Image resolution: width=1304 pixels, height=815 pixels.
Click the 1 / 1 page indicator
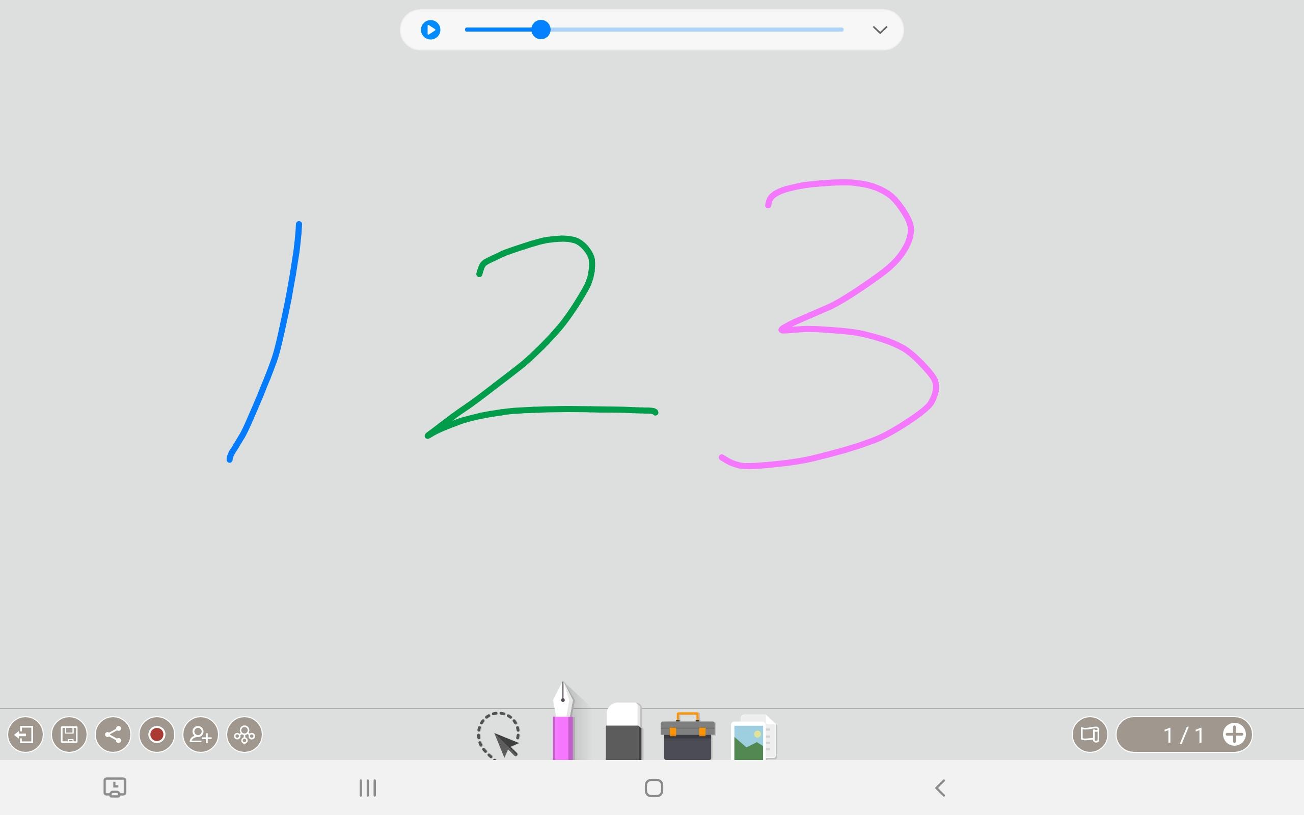1183,735
